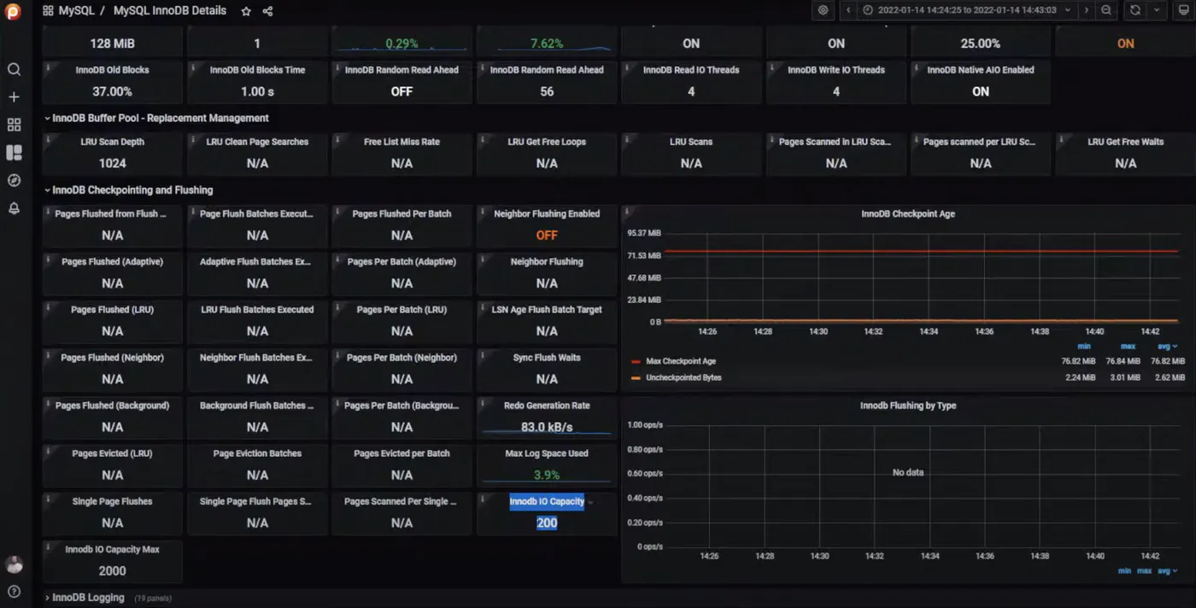This screenshot has height=608, width=1196.
Task: Refresh the dashboard with the refresh icon
Action: tap(1134, 10)
